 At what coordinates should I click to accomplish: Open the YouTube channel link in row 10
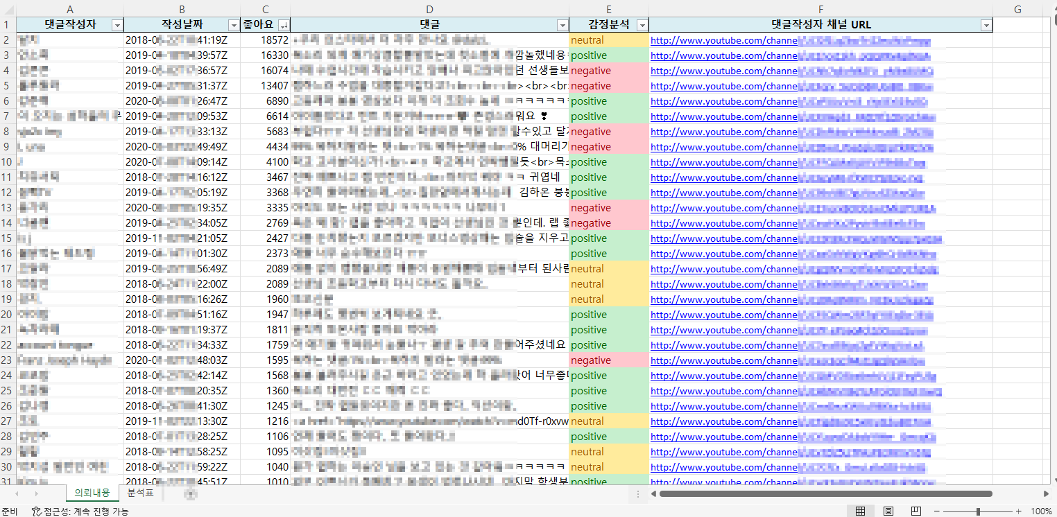[723, 162]
